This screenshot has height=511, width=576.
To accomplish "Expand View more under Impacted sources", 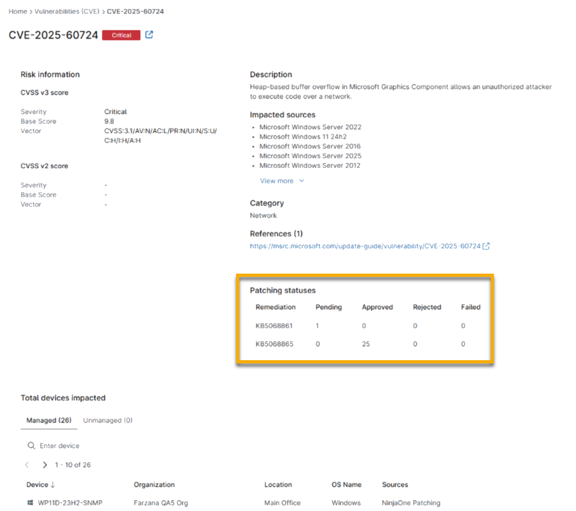I will pyautogui.click(x=281, y=181).
